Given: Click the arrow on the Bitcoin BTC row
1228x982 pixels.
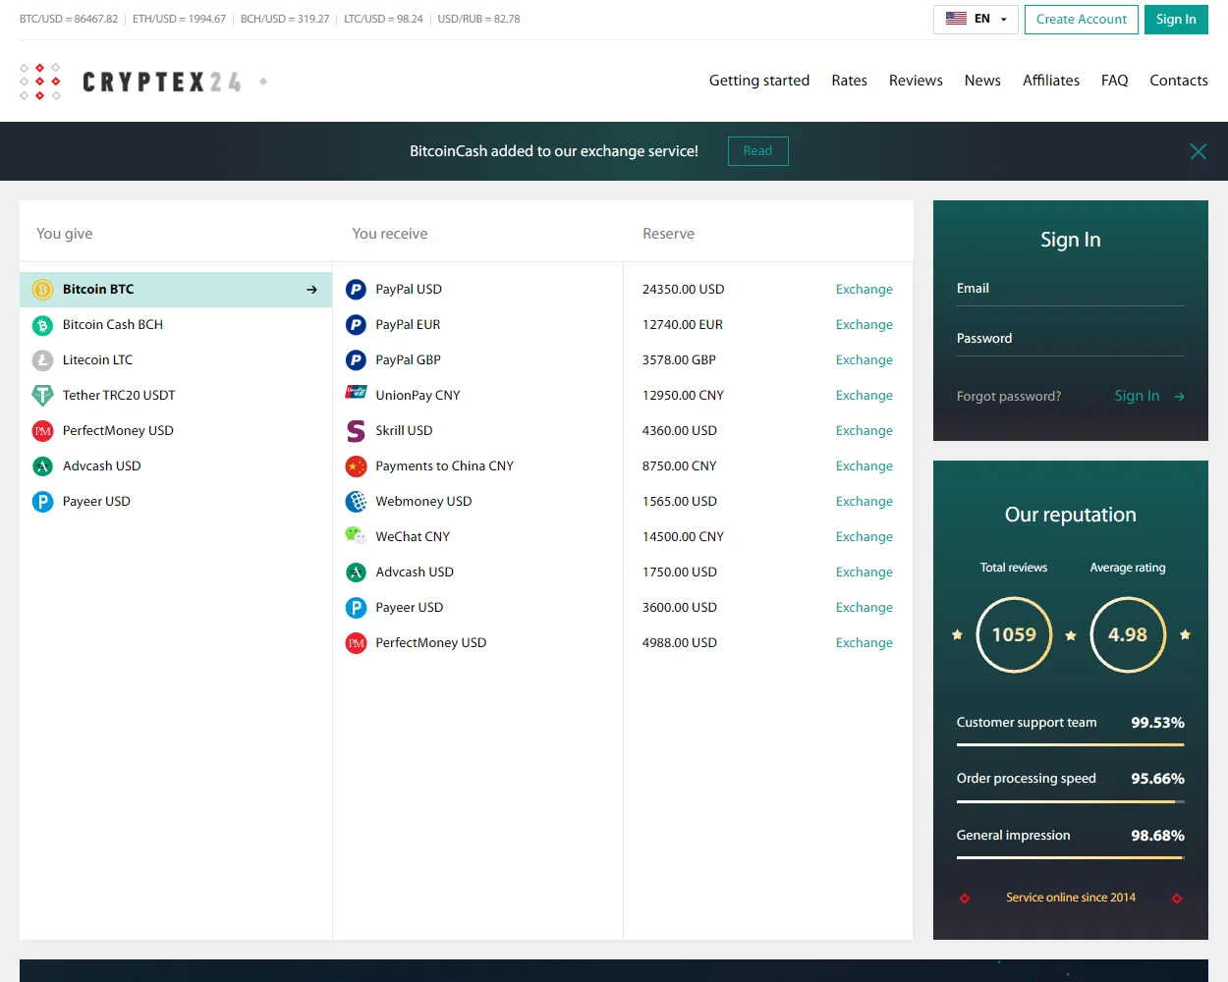Looking at the screenshot, I should point(310,289).
